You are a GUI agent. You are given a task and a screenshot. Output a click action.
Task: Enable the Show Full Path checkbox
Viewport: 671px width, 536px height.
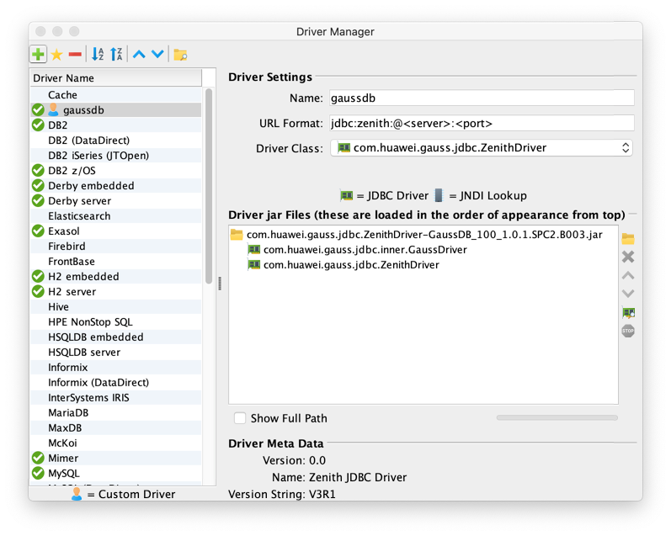point(240,418)
